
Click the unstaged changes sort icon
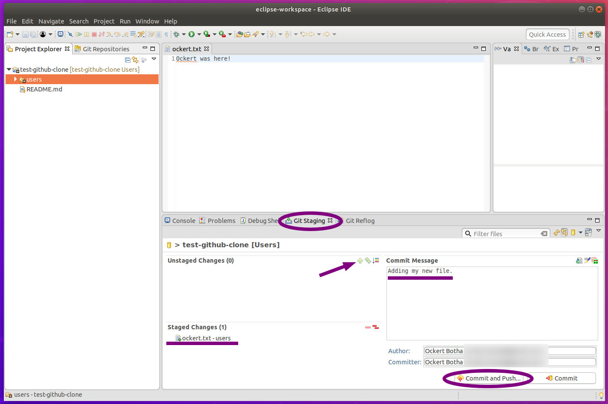(376, 261)
